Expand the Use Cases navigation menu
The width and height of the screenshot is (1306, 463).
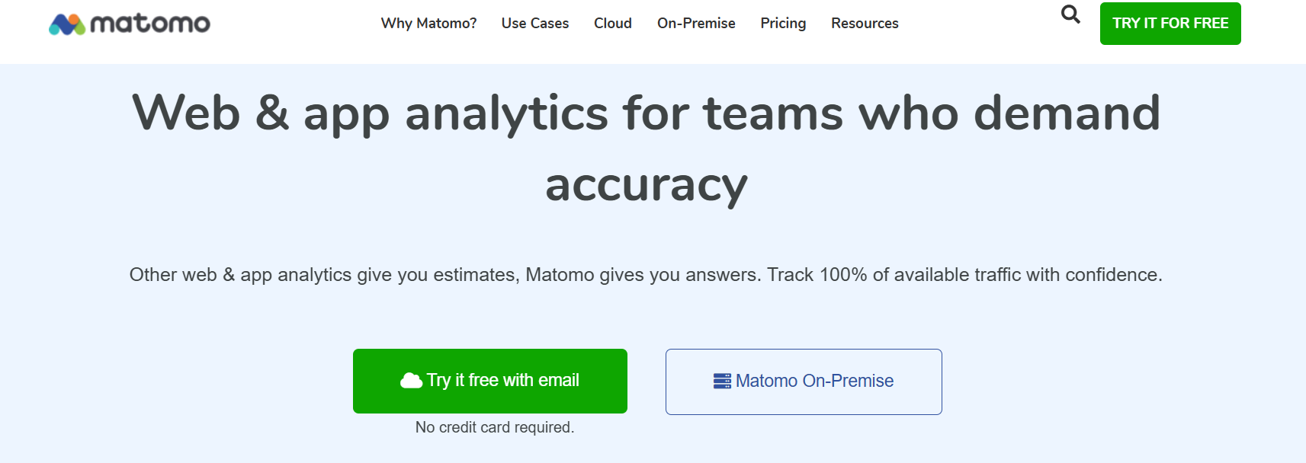(x=535, y=24)
